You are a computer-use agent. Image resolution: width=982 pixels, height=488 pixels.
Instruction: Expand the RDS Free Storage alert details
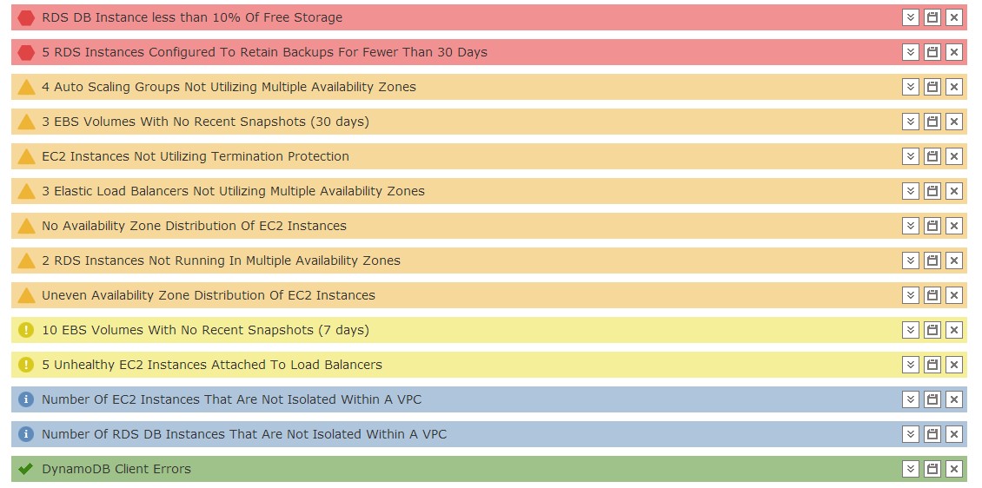pos(910,17)
